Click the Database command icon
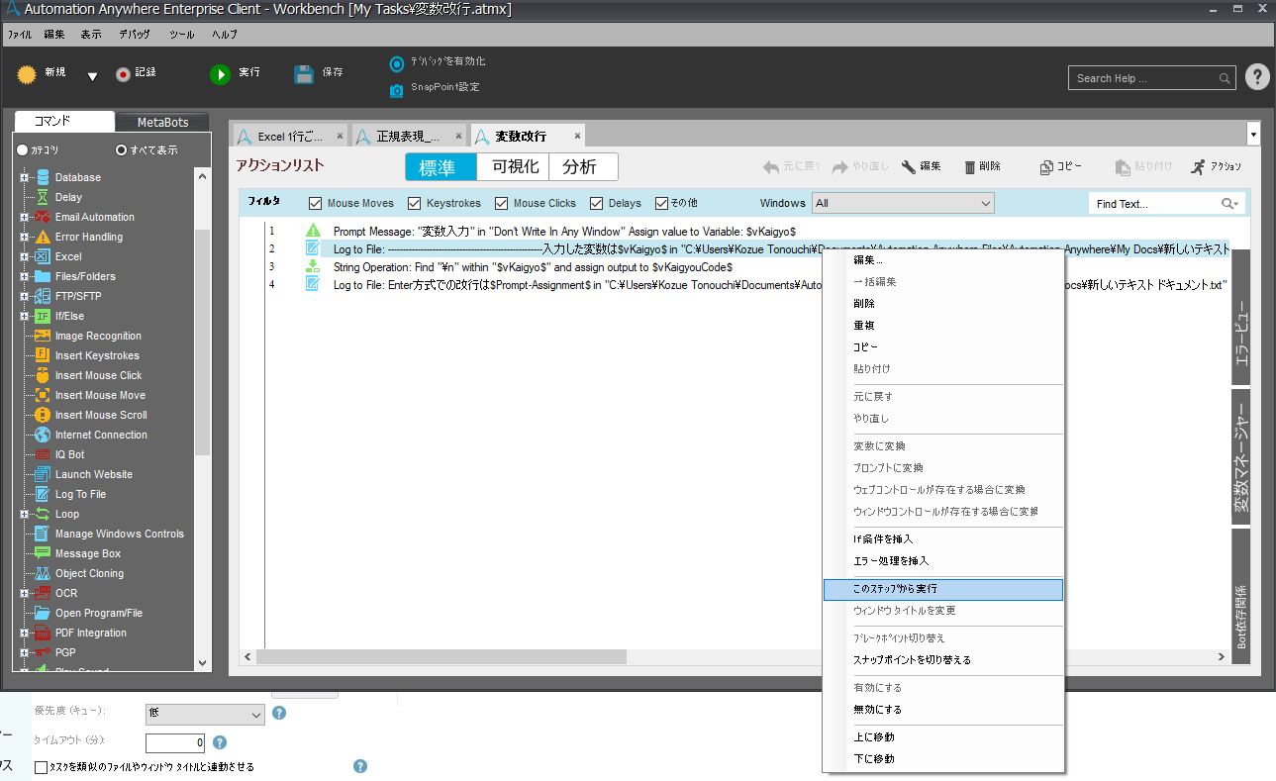This screenshot has height=781, width=1276. click(x=43, y=177)
